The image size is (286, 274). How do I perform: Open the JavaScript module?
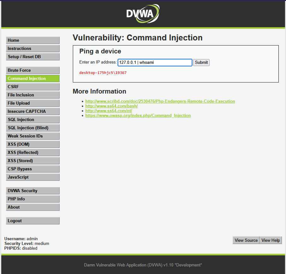(x=33, y=177)
